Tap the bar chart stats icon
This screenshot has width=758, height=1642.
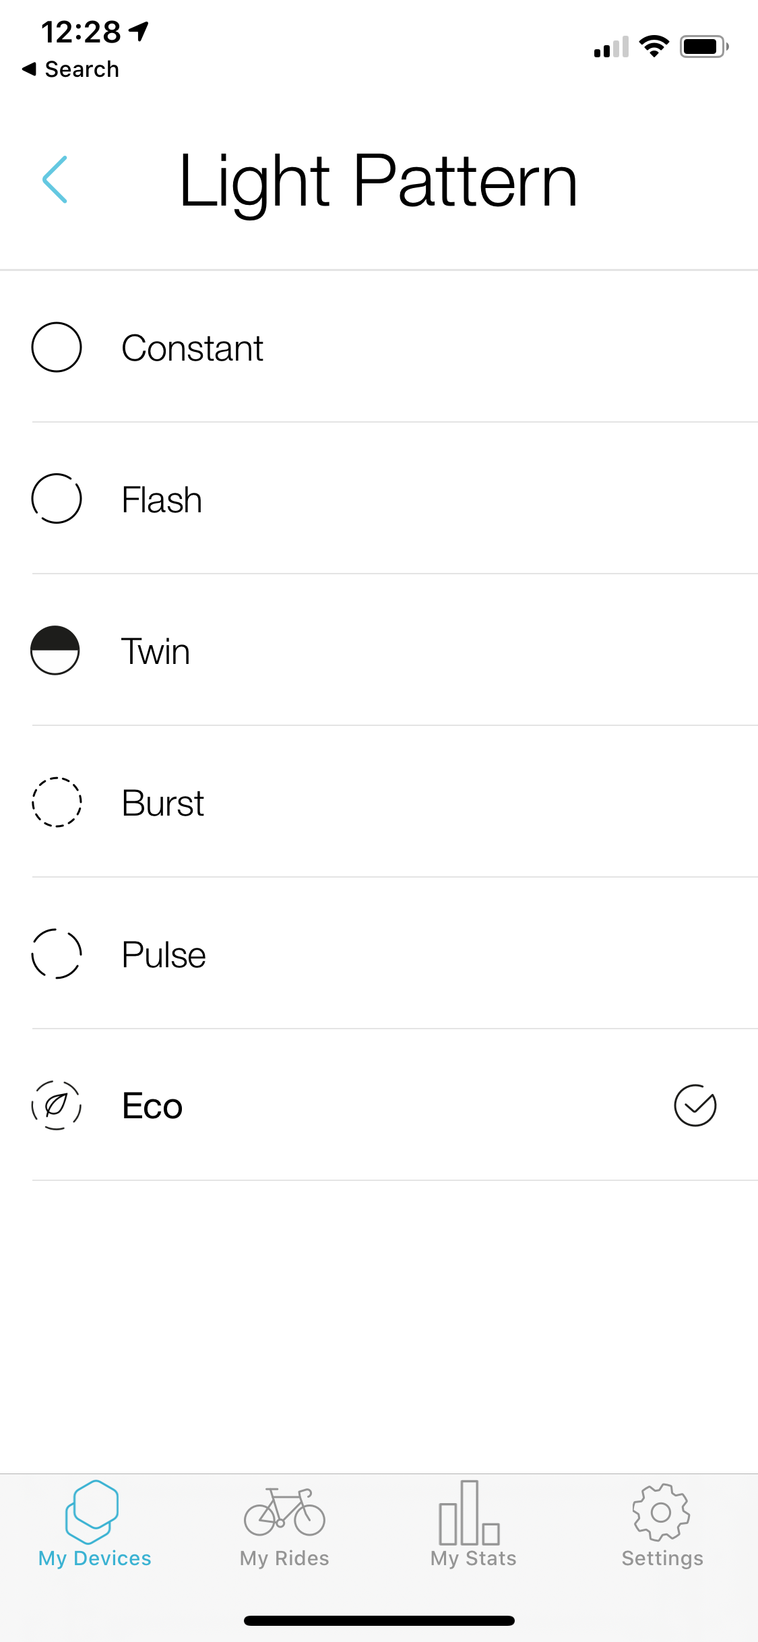470,1513
